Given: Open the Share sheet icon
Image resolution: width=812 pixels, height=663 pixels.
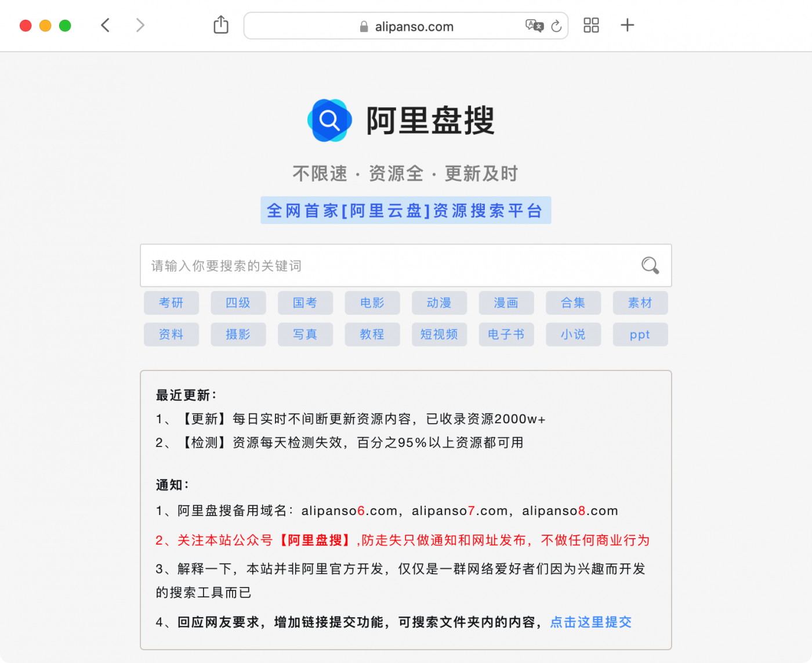Looking at the screenshot, I should (221, 25).
